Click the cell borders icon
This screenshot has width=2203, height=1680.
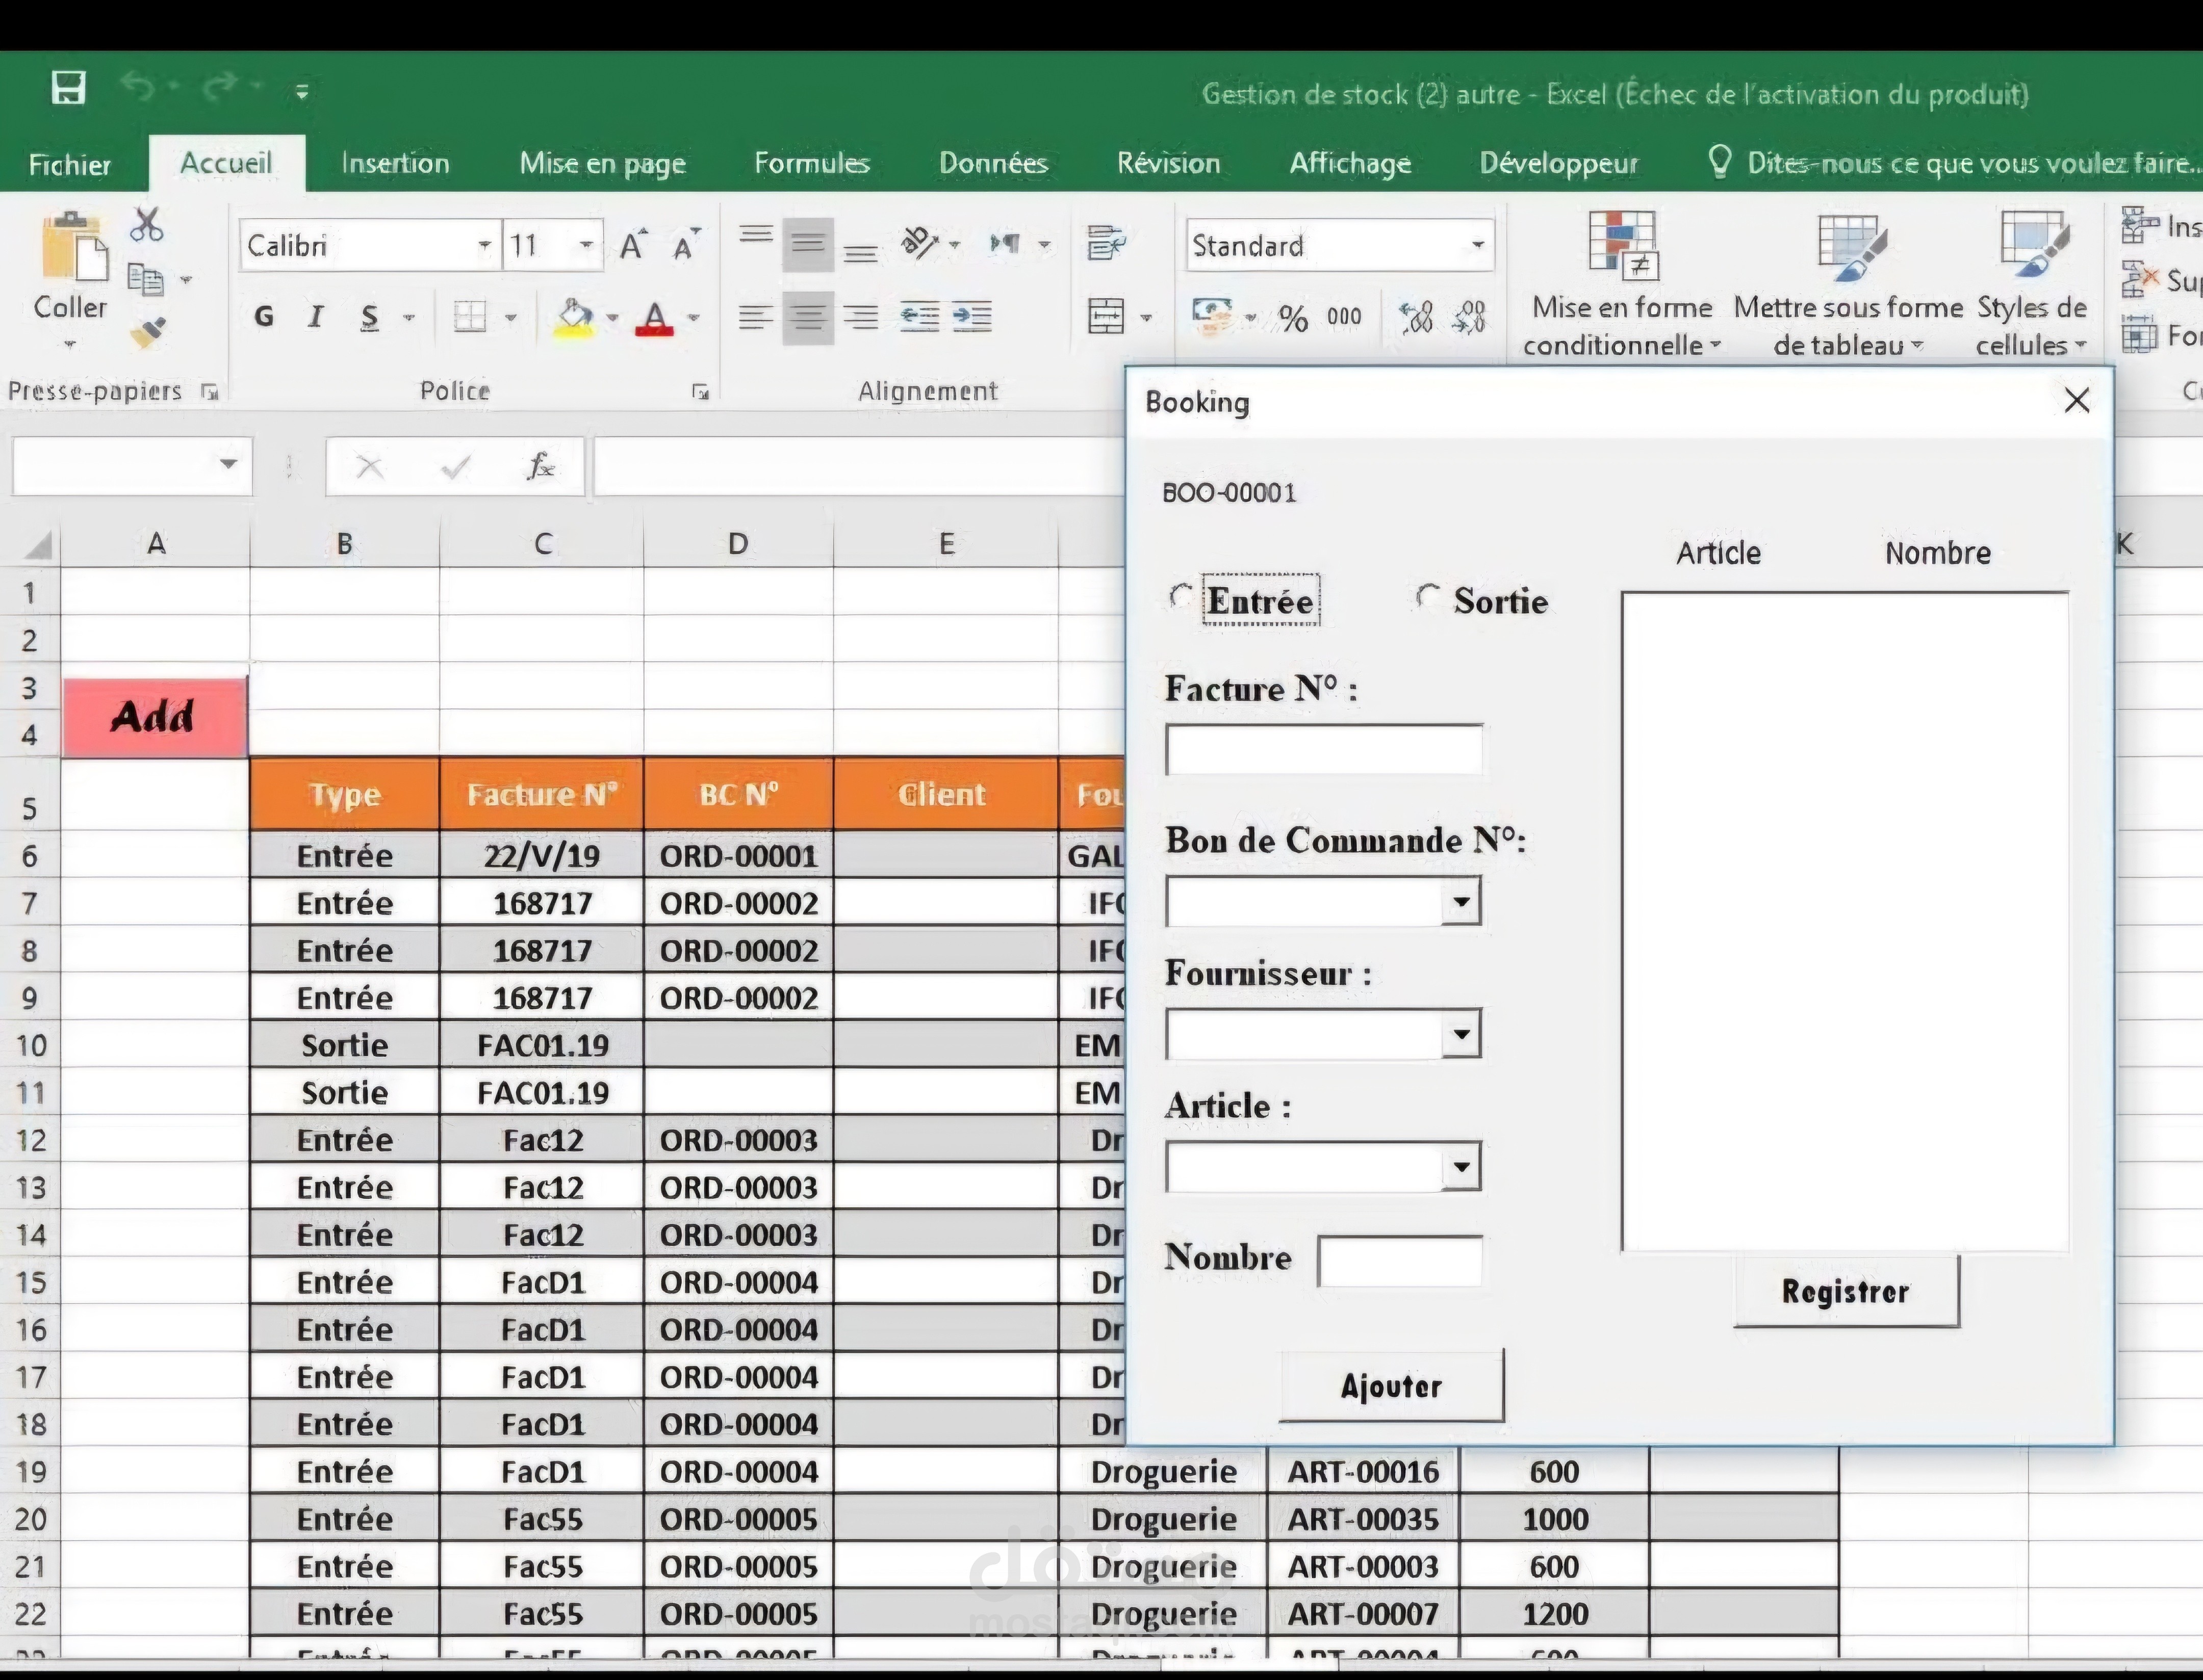click(x=469, y=317)
